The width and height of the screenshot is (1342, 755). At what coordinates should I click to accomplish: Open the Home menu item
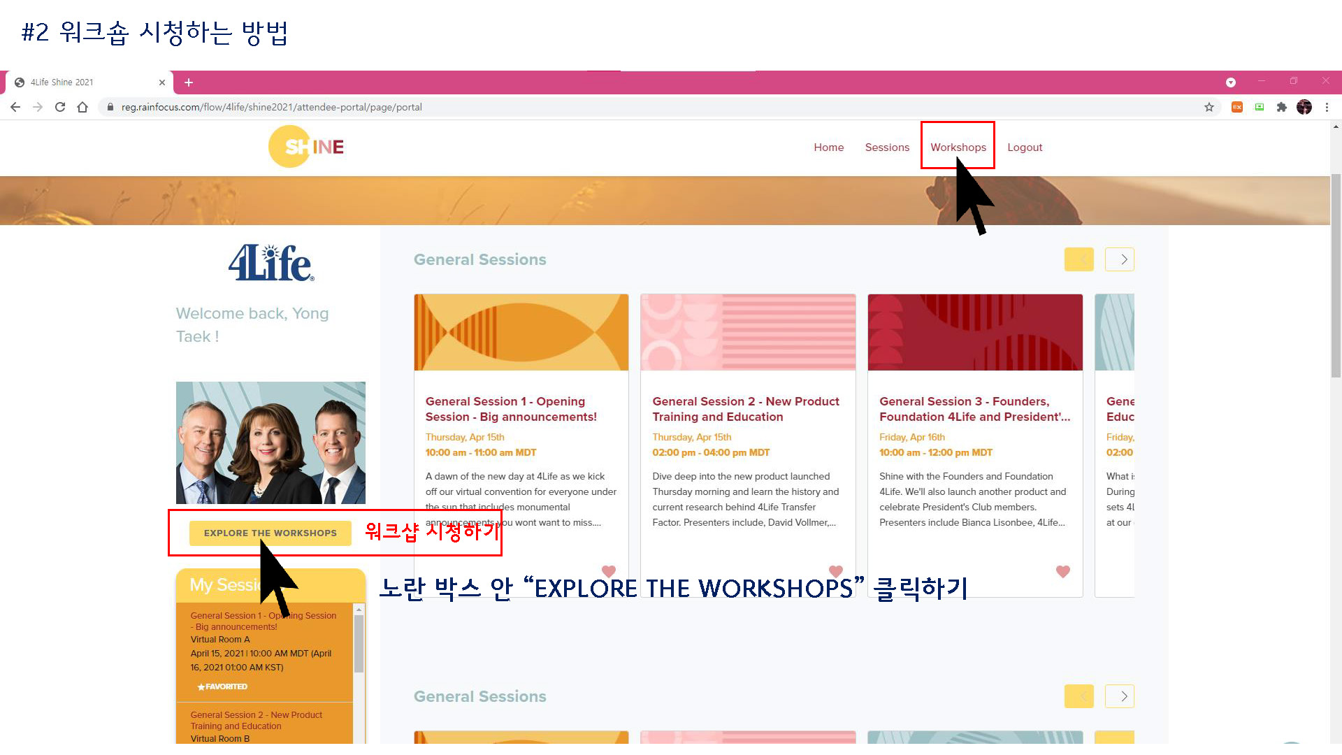pos(829,148)
